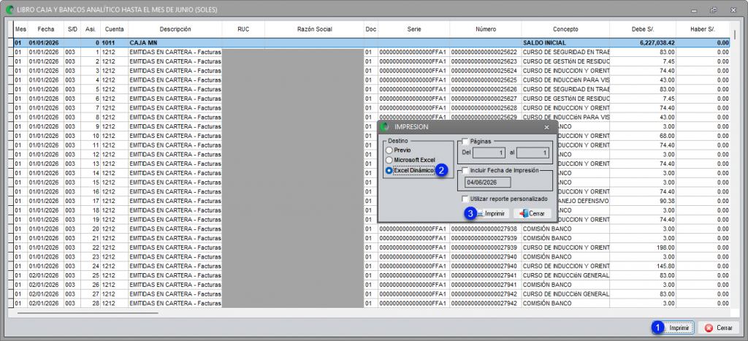Screen dimensions: 748x341
Task: Minimize the Libro Caja y Bancos window
Action: 694,9
